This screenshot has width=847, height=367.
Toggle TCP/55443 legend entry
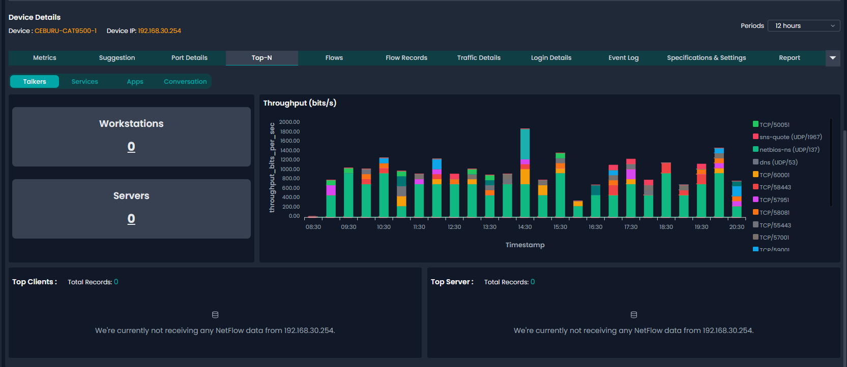(x=772, y=225)
